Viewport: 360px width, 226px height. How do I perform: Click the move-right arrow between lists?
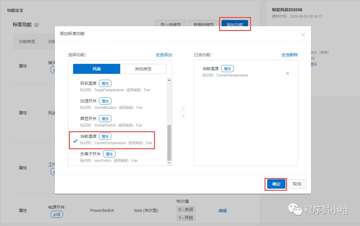click(183, 109)
